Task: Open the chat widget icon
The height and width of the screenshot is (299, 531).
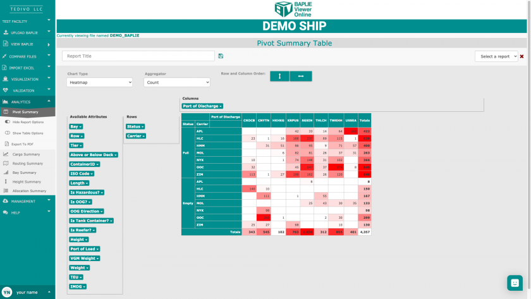Action: click(x=515, y=283)
